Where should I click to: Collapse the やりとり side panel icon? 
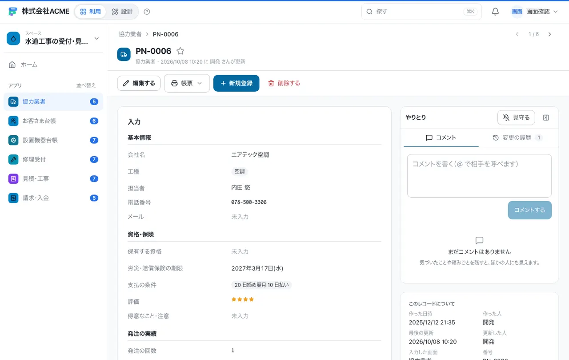click(x=546, y=117)
